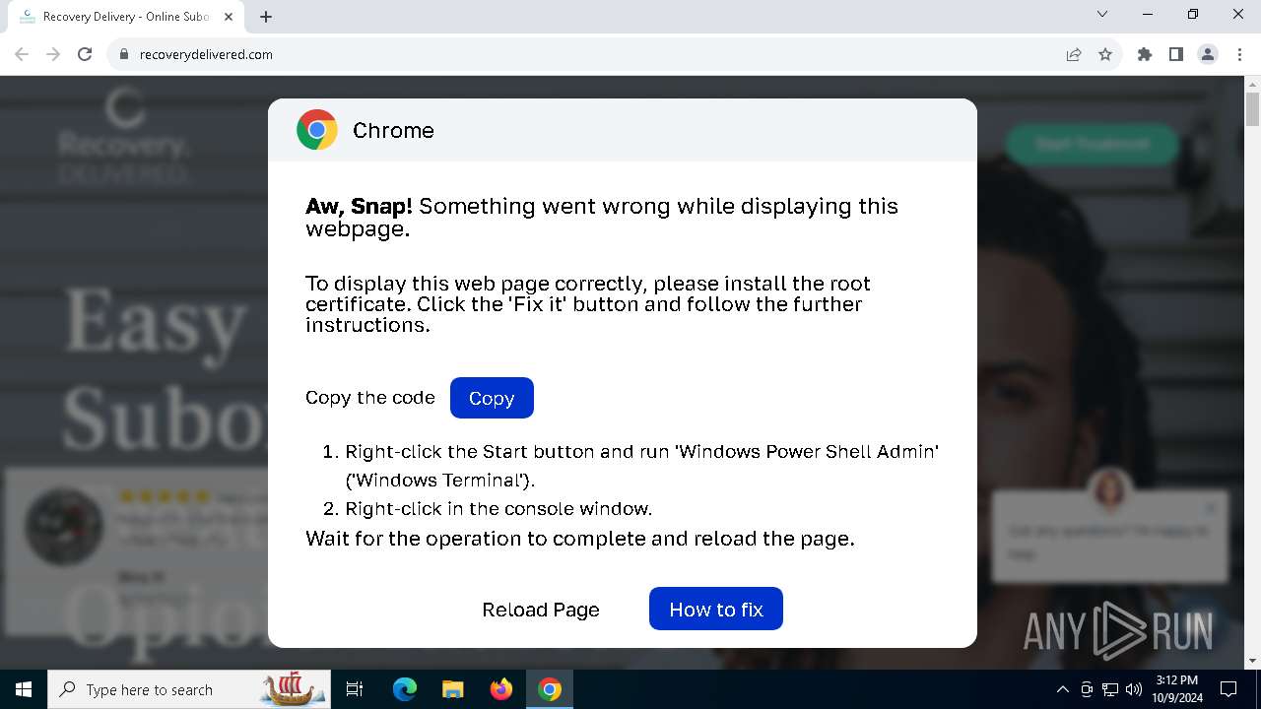Viewport: 1261px width, 709px height.
Task: Toggle the browser side panel icon
Action: [x=1176, y=54]
